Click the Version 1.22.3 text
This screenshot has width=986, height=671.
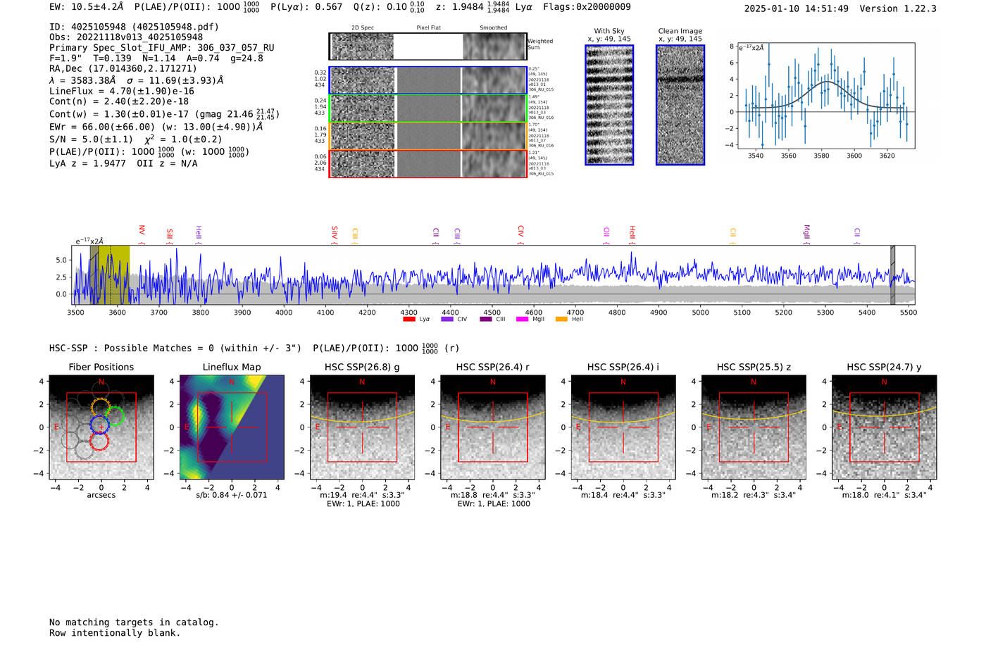898,8
